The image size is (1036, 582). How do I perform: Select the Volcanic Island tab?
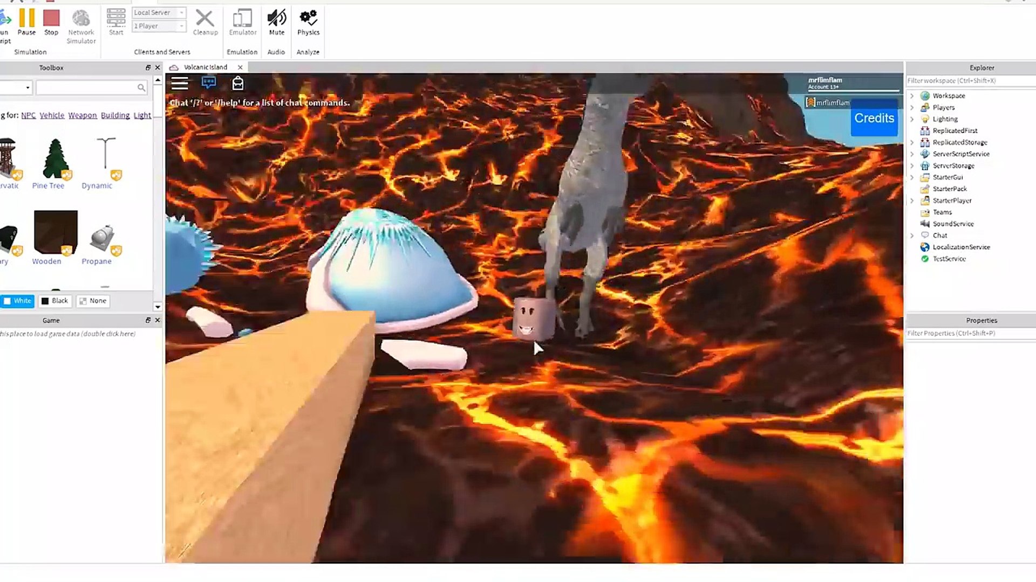205,67
